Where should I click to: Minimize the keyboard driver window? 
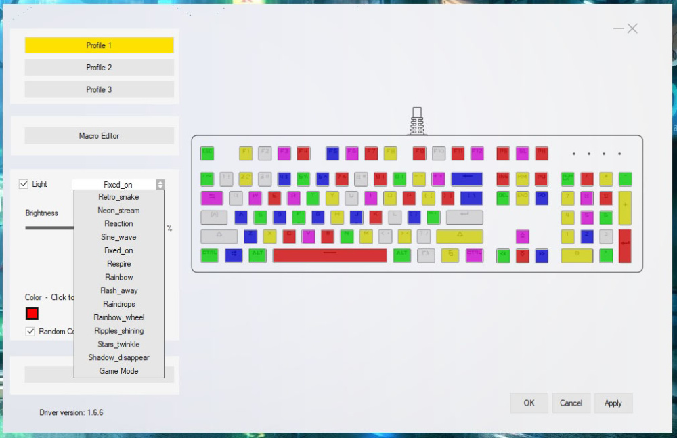point(618,29)
